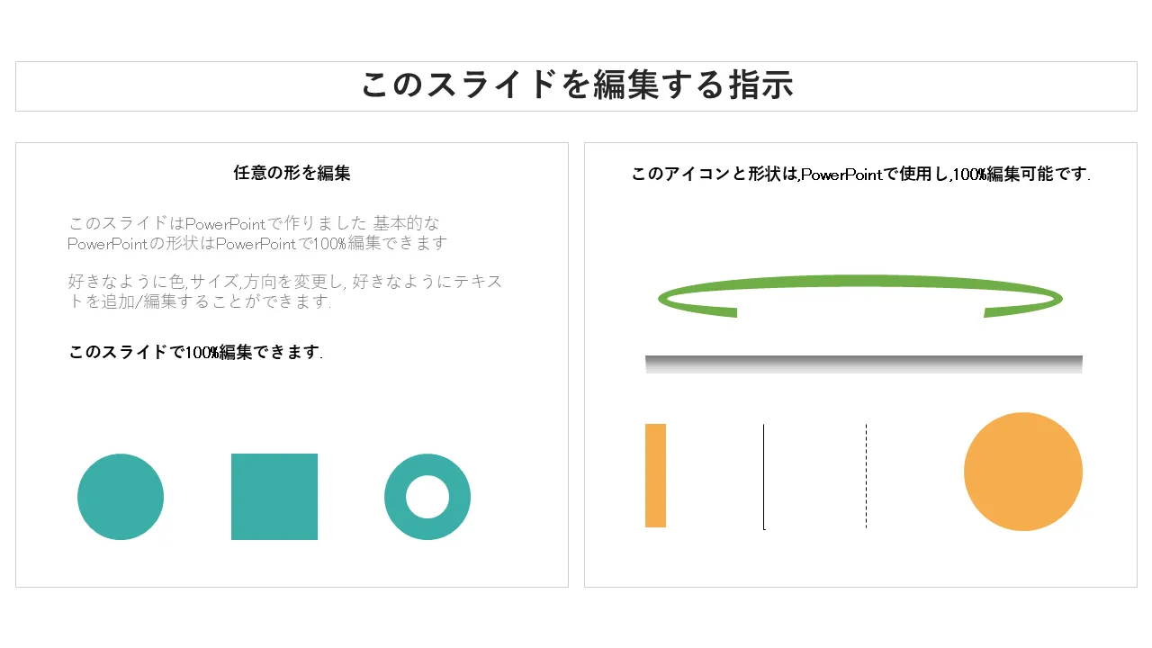Click the line beginning PowerPointの形状は

pyautogui.click(x=257, y=243)
